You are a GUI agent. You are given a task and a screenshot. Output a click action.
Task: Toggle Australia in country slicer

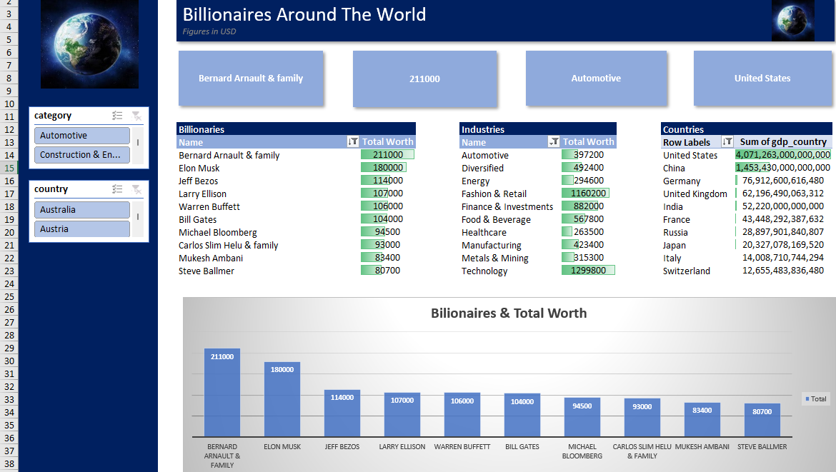(x=81, y=210)
